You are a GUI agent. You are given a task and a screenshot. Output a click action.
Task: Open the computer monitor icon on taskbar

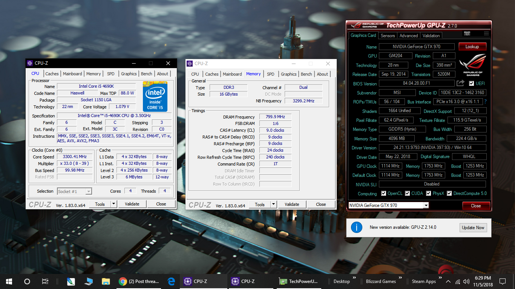(x=89, y=281)
